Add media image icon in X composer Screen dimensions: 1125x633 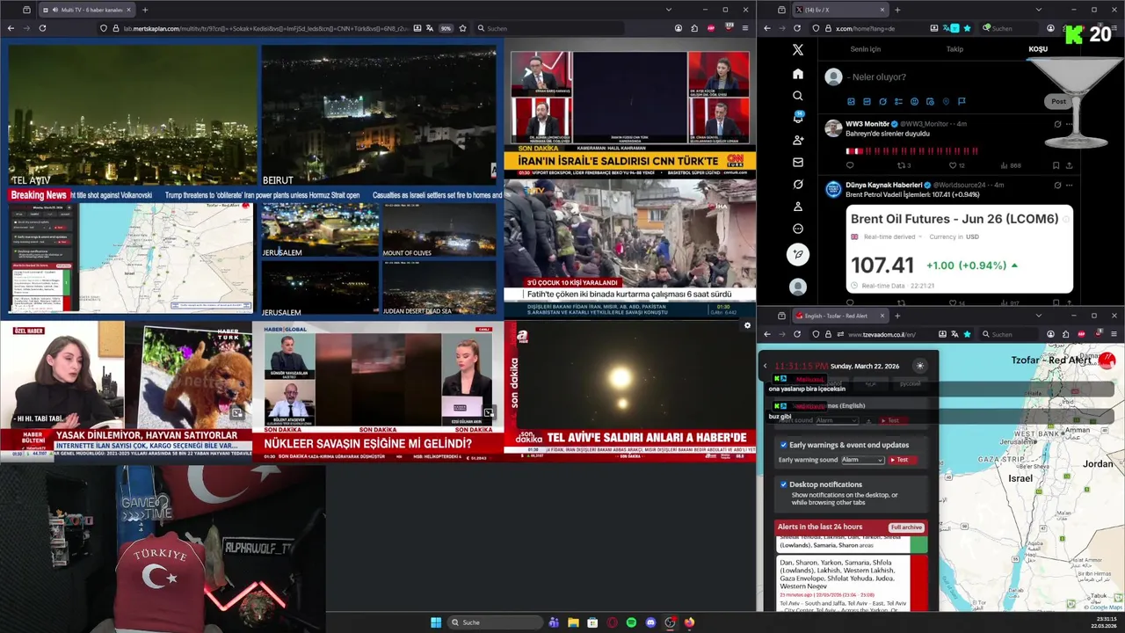[x=851, y=102]
